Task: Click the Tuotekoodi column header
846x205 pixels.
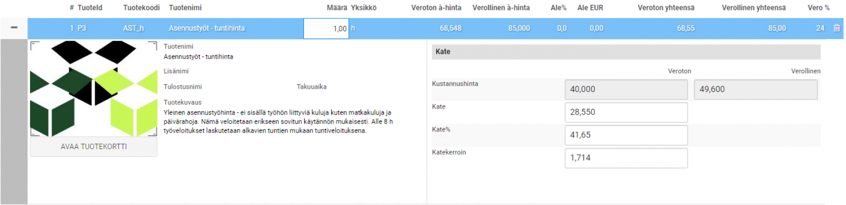Action: click(141, 7)
